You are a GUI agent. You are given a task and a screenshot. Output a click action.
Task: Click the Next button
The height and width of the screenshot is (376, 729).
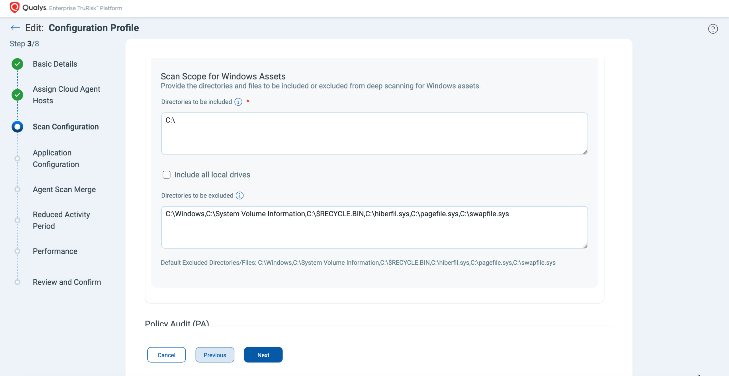pyautogui.click(x=263, y=355)
